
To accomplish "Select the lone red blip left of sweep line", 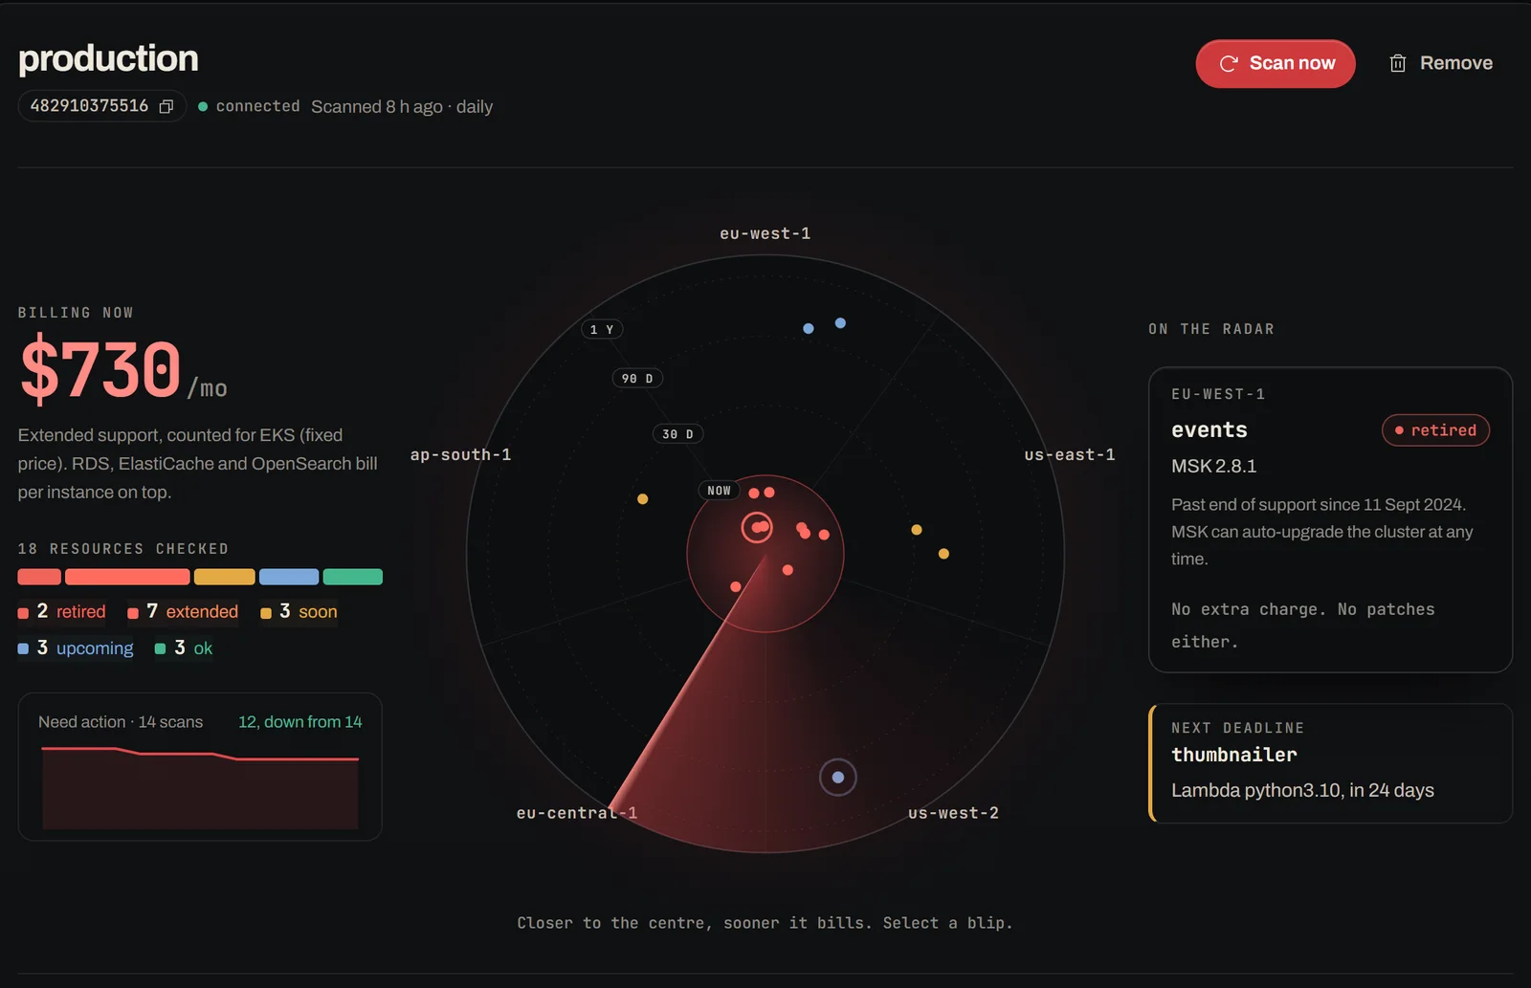I will [735, 586].
